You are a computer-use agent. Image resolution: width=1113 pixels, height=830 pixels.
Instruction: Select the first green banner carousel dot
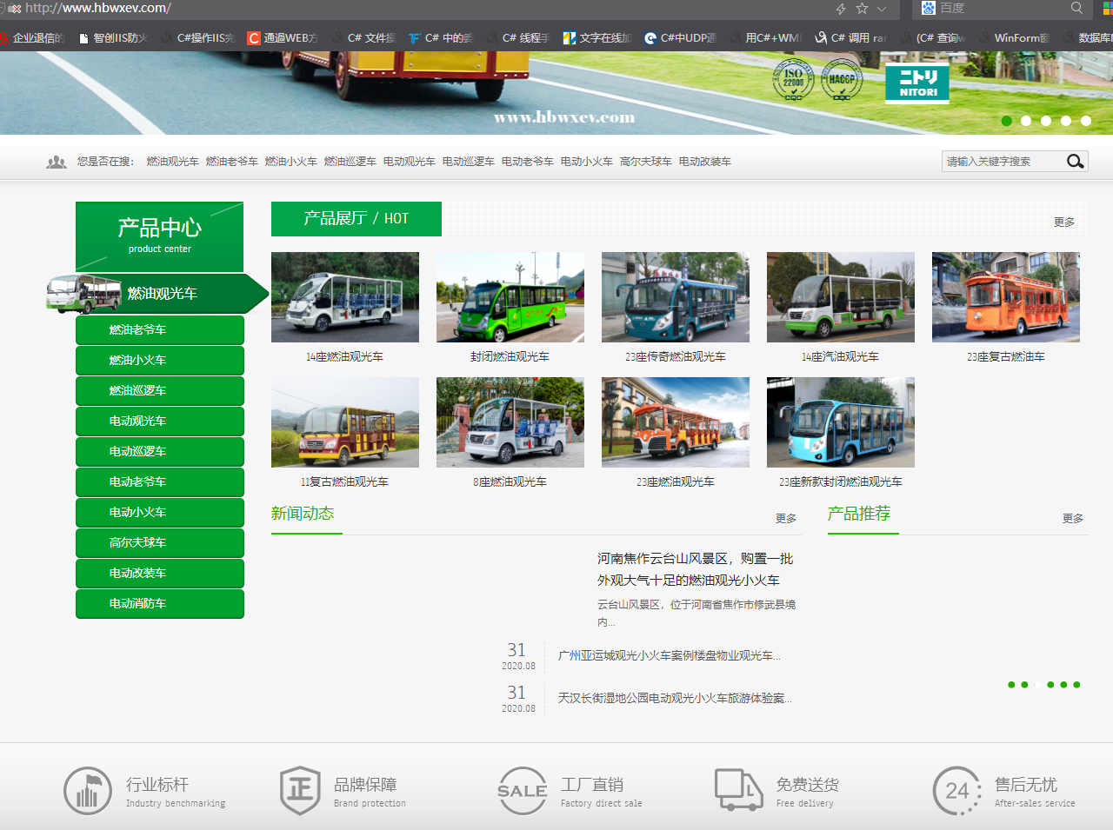(x=1006, y=121)
